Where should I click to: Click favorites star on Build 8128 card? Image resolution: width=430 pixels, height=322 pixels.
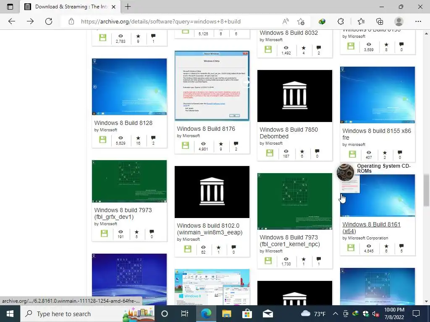[x=138, y=138]
